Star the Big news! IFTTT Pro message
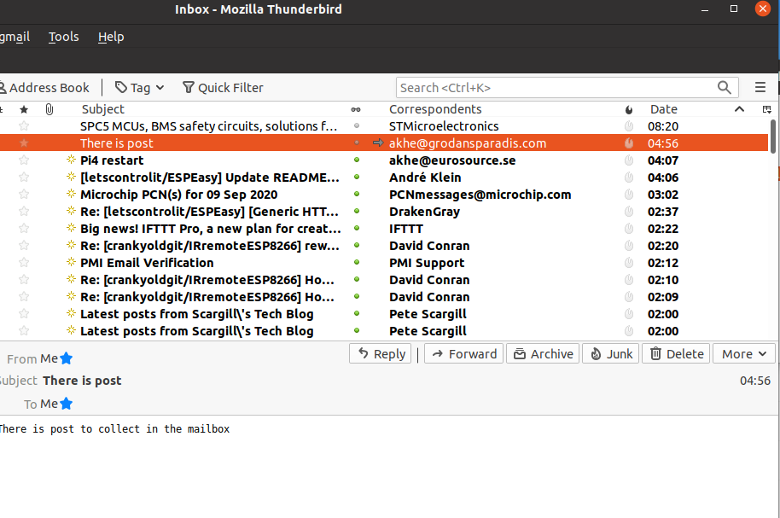 click(x=24, y=229)
